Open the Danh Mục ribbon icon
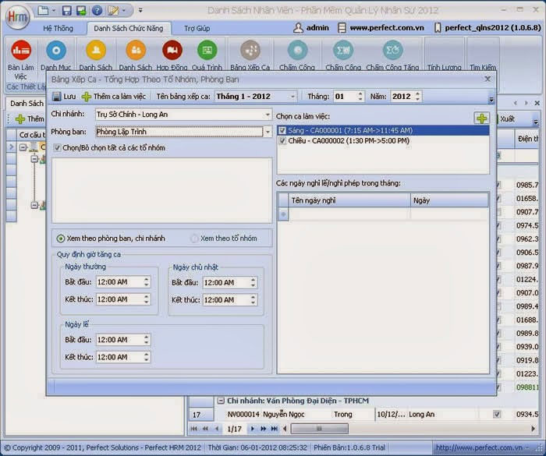 [x=56, y=51]
